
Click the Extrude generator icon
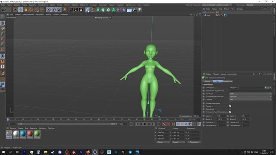pos(103,10)
